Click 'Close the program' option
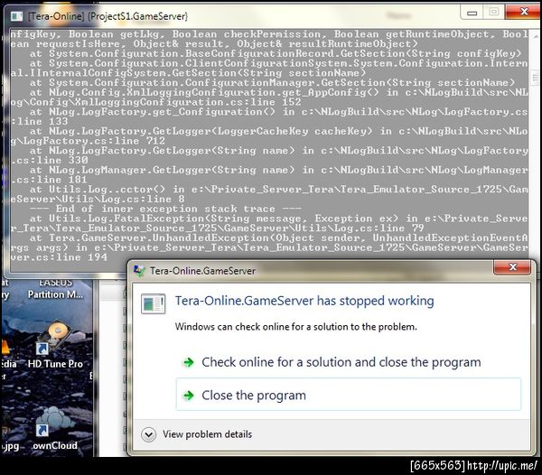This screenshot has width=542, height=475. [348, 395]
